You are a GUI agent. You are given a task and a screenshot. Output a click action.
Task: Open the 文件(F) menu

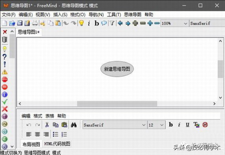pos(9,14)
